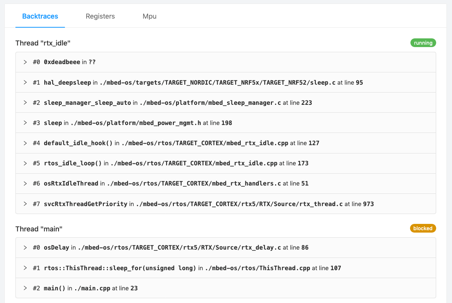Switch to the Registers tab

pyautogui.click(x=100, y=16)
